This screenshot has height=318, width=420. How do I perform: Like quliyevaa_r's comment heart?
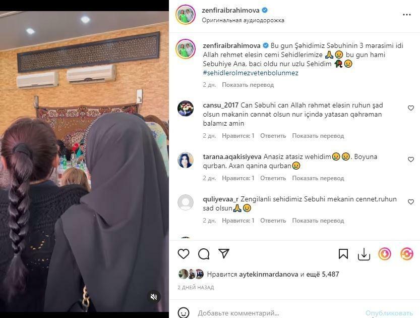(410, 202)
